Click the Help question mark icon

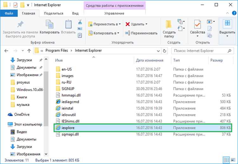pos(234,13)
